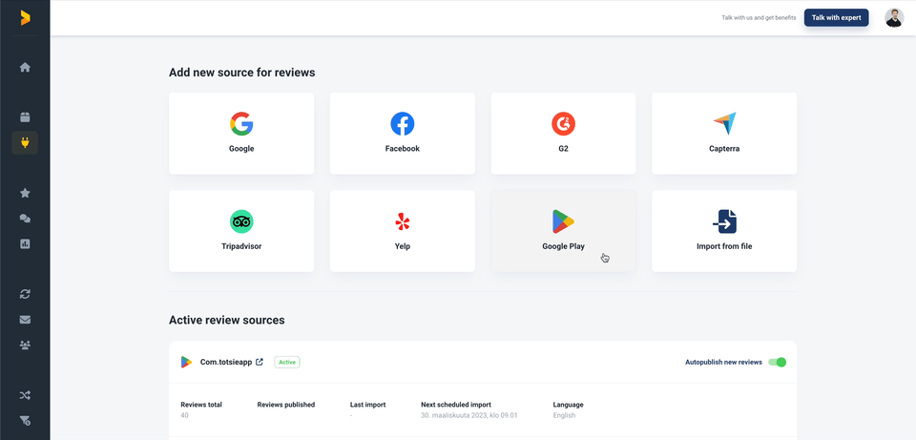The image size is (916, 440).
Task: Click the Talk with expert button
Action: click(836, 17)
